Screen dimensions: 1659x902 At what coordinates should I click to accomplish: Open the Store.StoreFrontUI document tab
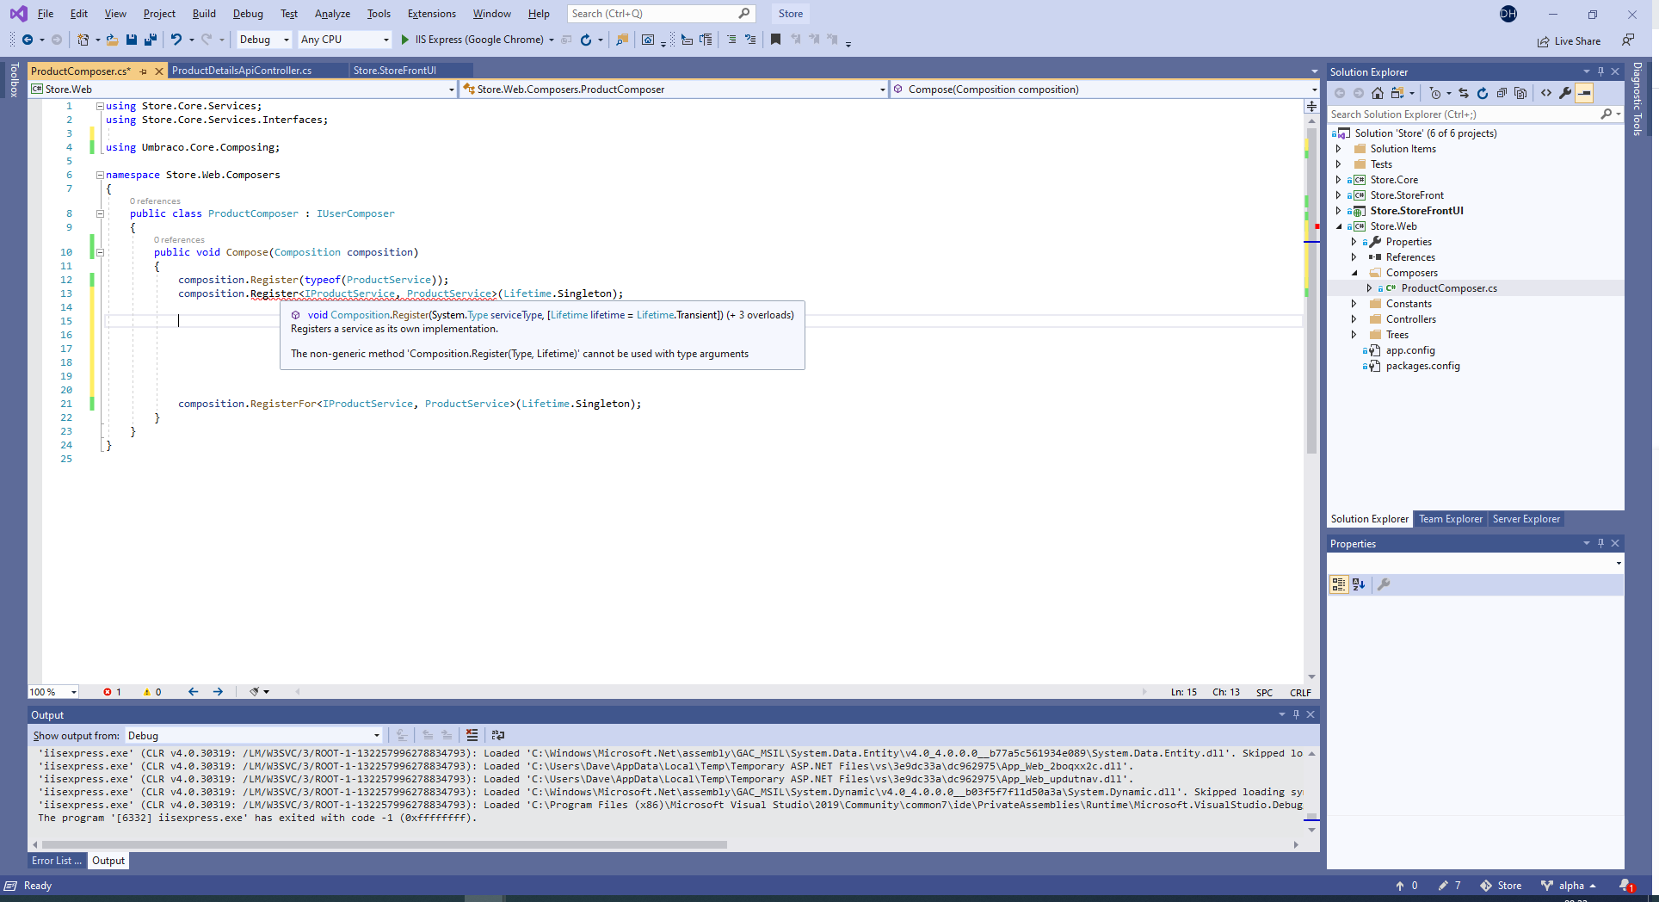[x=395, y=71]
